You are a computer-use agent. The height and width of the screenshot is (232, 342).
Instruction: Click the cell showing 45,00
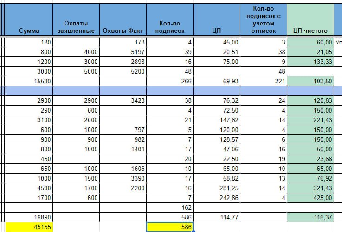tap(217, 42)
